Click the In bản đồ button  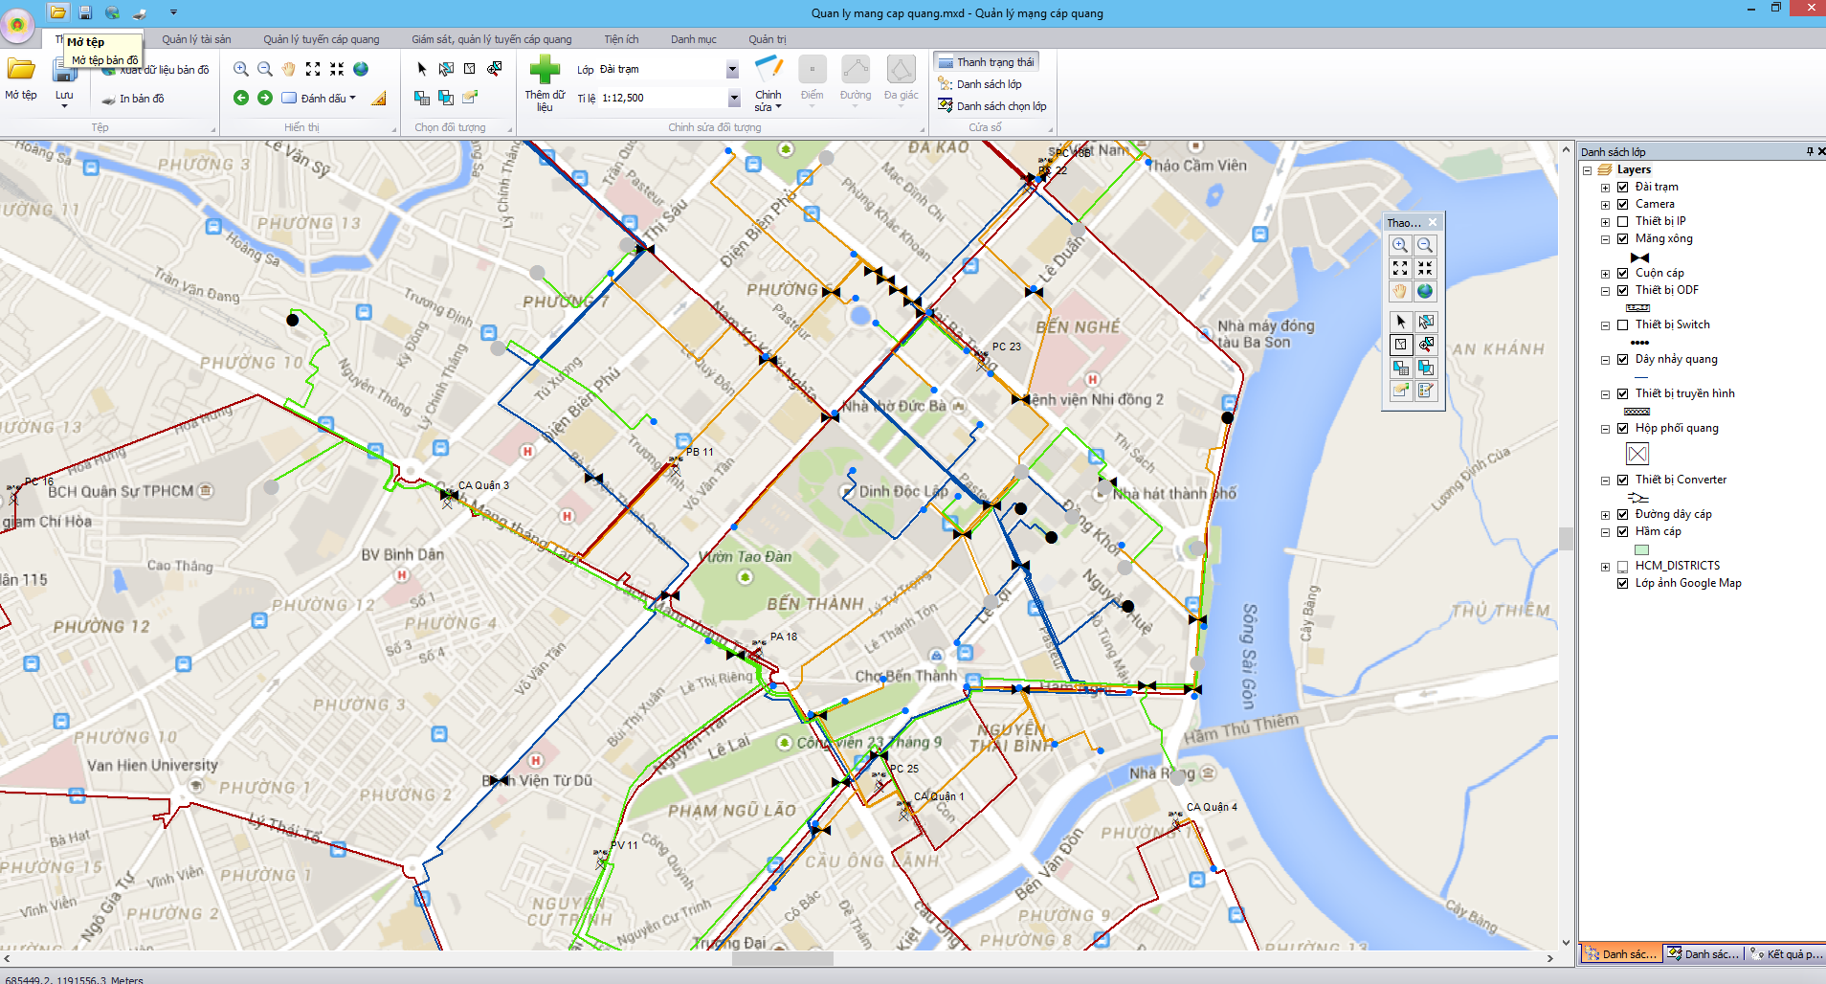coord(133,99)
